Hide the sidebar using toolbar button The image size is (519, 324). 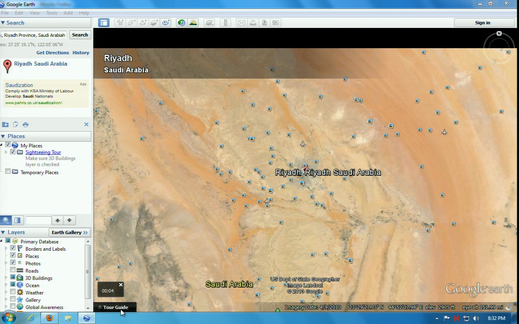(104, 23)
